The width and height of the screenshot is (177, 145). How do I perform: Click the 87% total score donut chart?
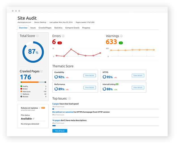[33, 52]
